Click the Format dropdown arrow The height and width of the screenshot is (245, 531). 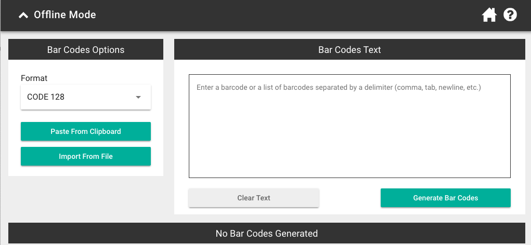[138, 97]
